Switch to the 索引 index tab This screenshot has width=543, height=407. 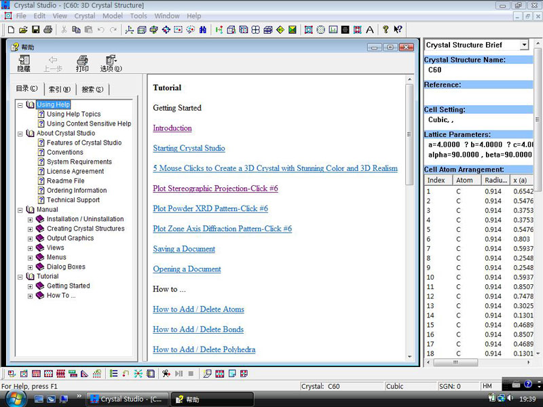click(60, 90)
